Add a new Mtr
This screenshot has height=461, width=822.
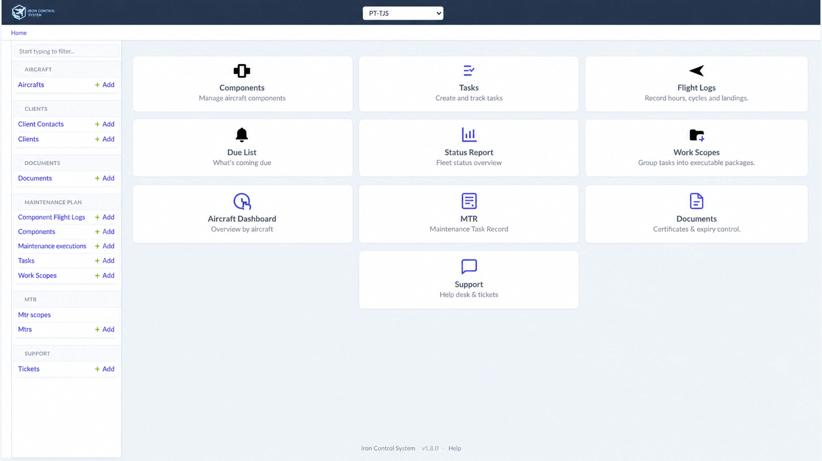104,329
